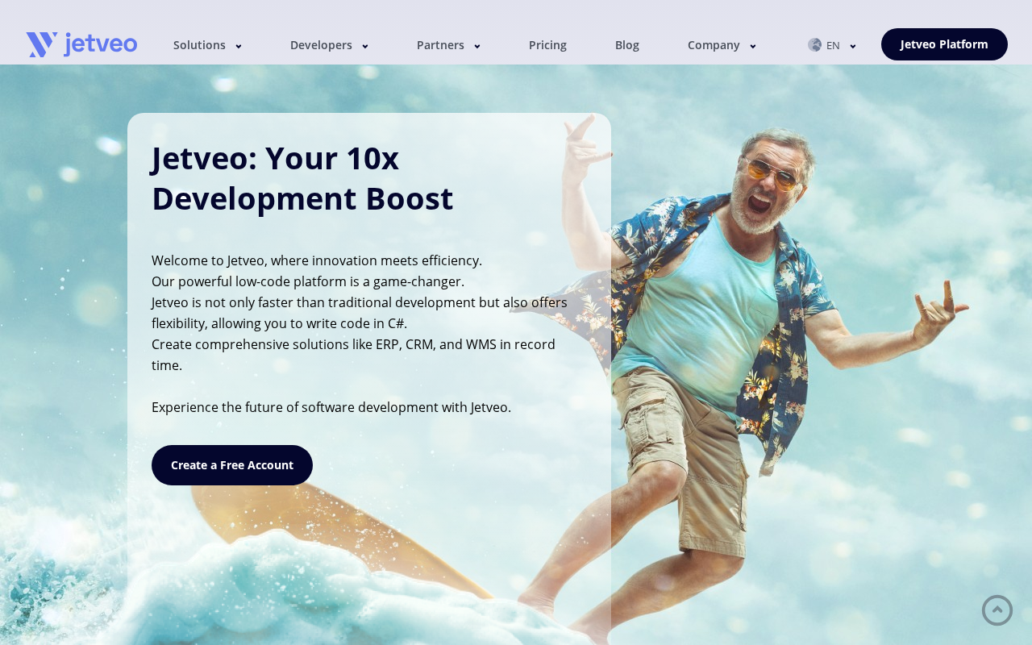The height and width of the screenshot is (645, 1032).
Task: Open the Solutions menu
Action: click(199, 45)
